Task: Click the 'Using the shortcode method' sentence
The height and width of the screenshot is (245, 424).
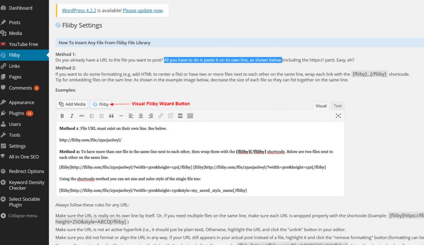Action: pyautogui.click(x=130, y=179)
